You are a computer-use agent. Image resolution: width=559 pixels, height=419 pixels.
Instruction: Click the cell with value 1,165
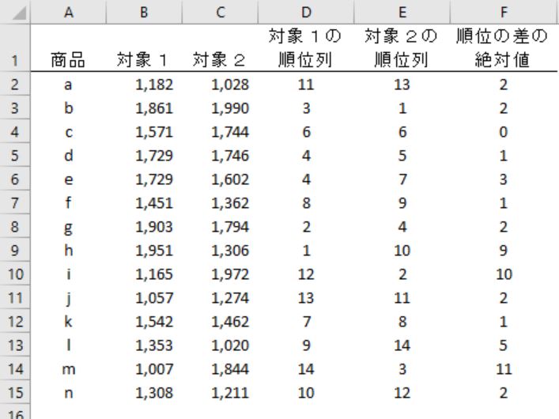point(144,274)
